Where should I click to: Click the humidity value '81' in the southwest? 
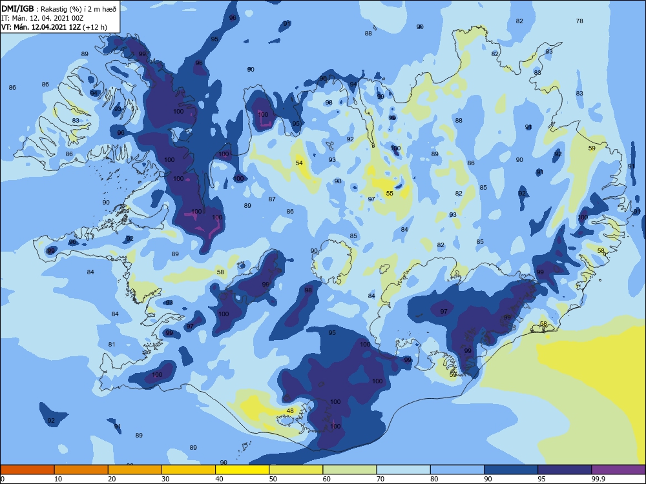click(112, 345)
